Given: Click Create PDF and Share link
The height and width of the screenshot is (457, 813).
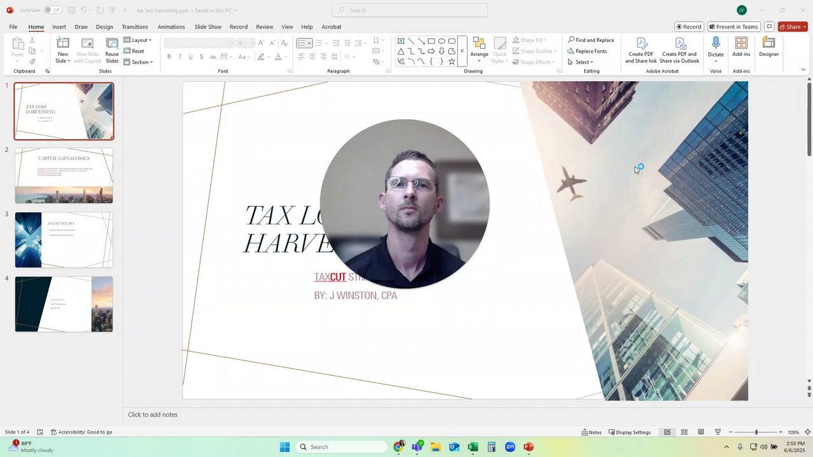Looking at the screenshot, I should (x=641, y=50).
